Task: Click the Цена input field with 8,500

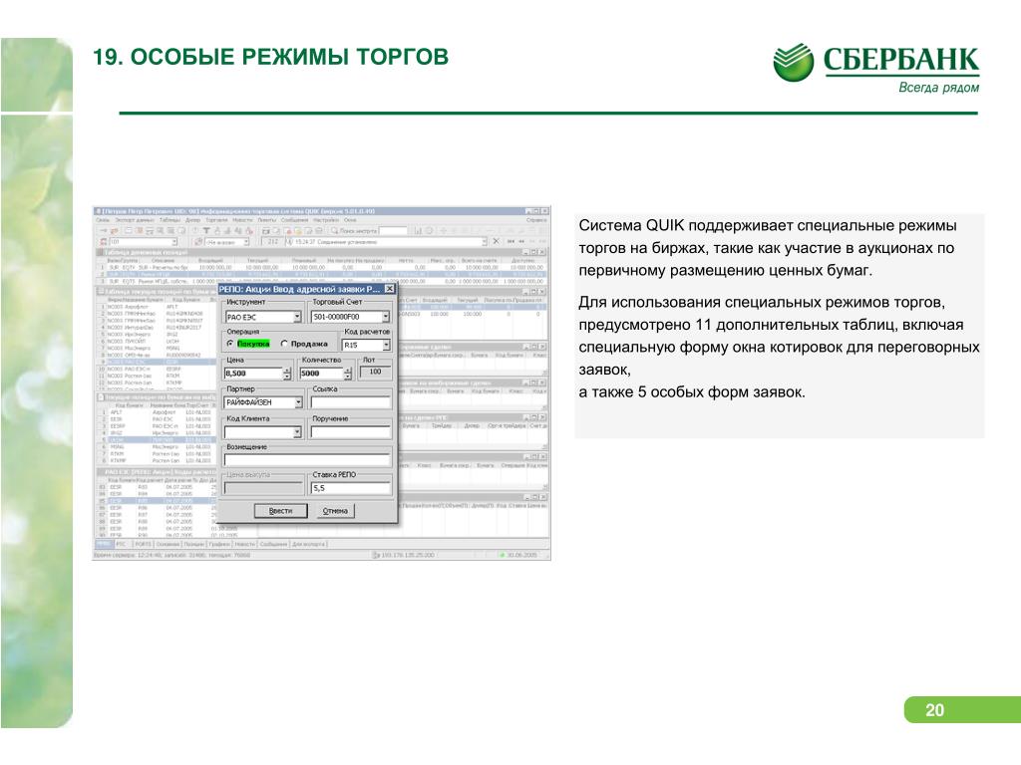Action: coord(253,374)
